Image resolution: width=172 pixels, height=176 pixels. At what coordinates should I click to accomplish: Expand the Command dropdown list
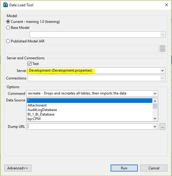coord(155,93)
